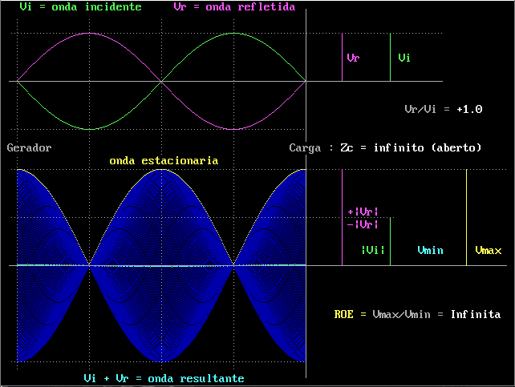Viewport: 515px width, 387px height.
Task: Click 'Carga : Zc = infinito (aberto)' text
Action: click(x=385, y=148)
